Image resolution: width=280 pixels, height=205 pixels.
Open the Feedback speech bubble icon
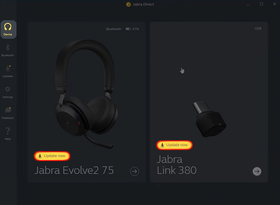[x=8, y=110]
